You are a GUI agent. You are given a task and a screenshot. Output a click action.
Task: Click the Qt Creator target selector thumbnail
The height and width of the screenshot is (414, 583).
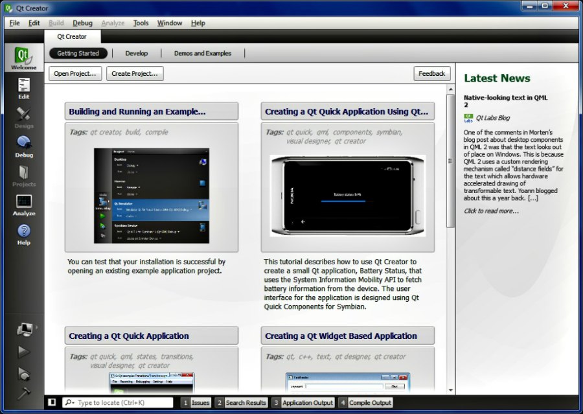coord(152,196)
